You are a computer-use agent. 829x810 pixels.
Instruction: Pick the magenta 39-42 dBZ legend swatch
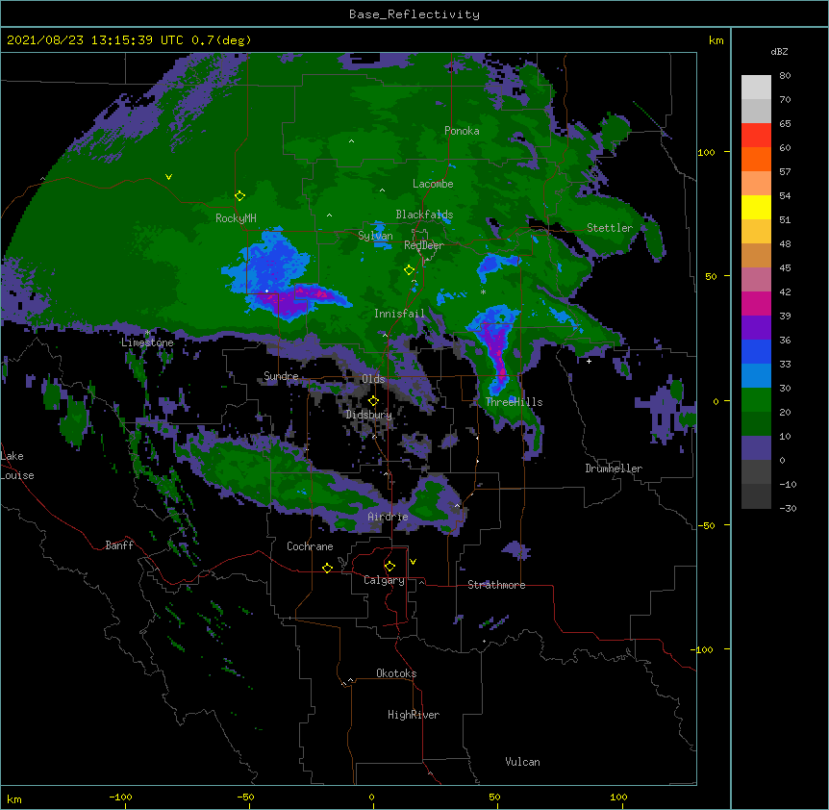tap(756, 303)
